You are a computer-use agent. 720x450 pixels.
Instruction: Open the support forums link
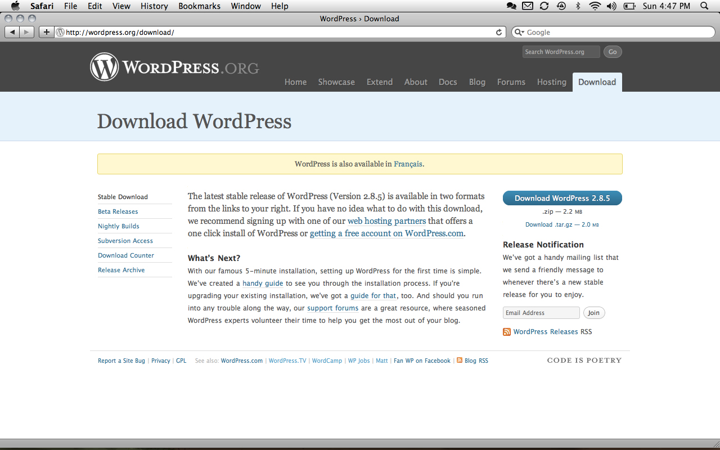tap(333, 308)
